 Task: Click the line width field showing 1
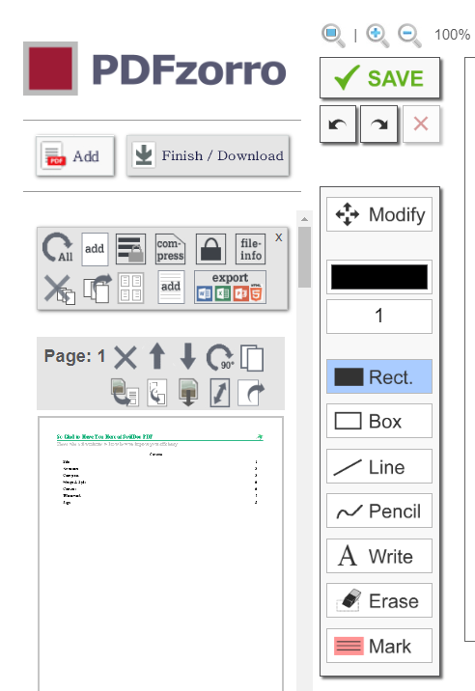click(379, 316)
